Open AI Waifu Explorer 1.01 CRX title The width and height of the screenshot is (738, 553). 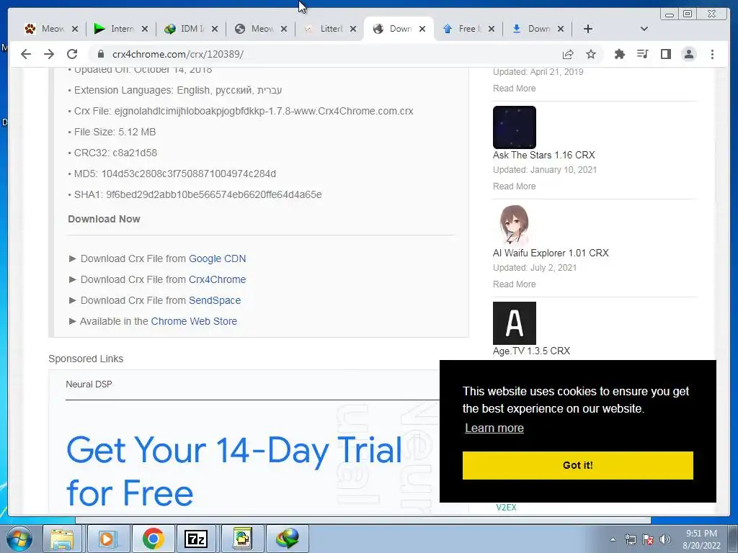(551, 253)
